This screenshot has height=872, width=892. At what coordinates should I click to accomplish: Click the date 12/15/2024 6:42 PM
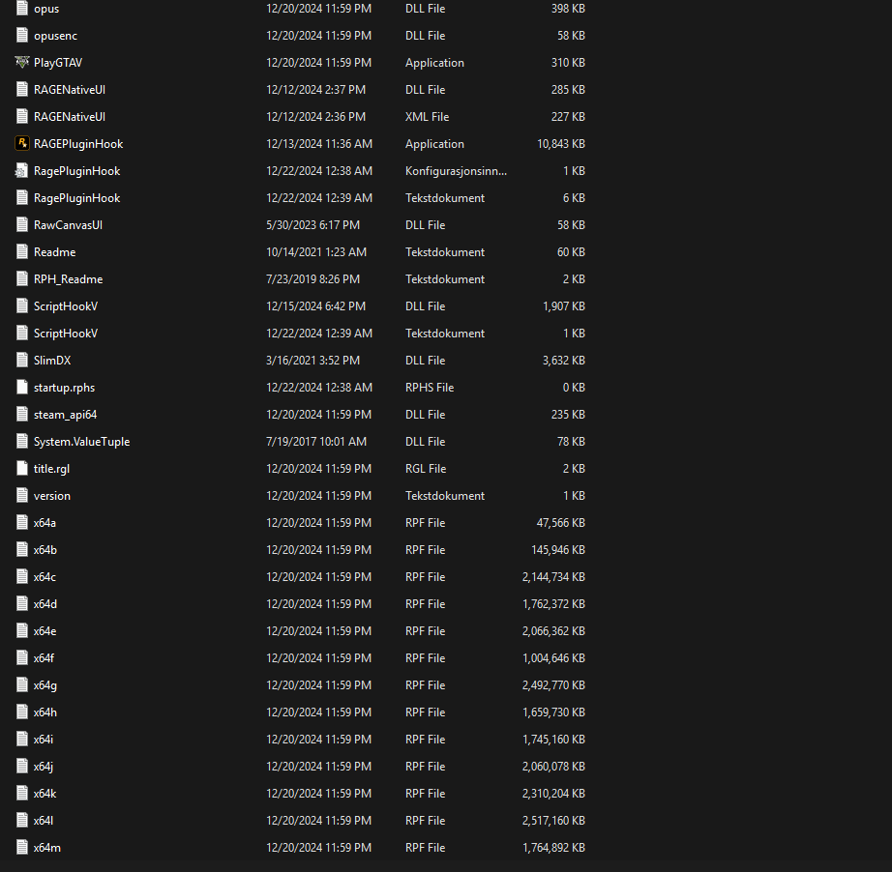pyautogui.click(x=315, y=306)
